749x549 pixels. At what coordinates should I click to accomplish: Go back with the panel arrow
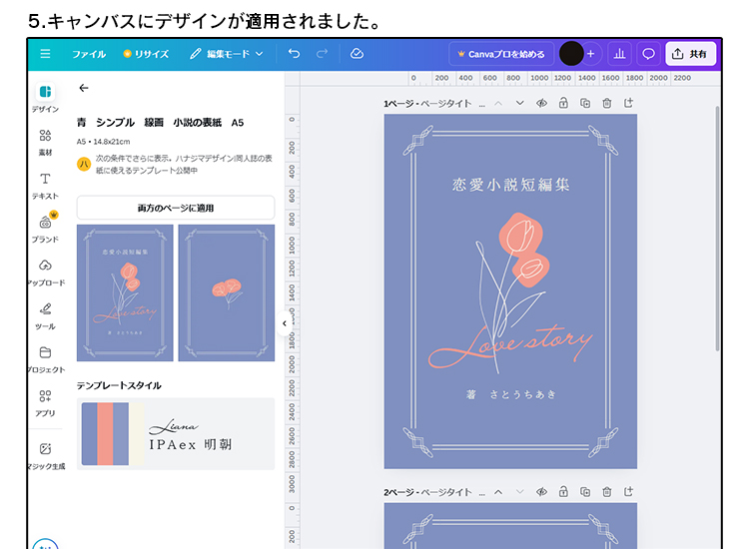click(x=84, y=88)
